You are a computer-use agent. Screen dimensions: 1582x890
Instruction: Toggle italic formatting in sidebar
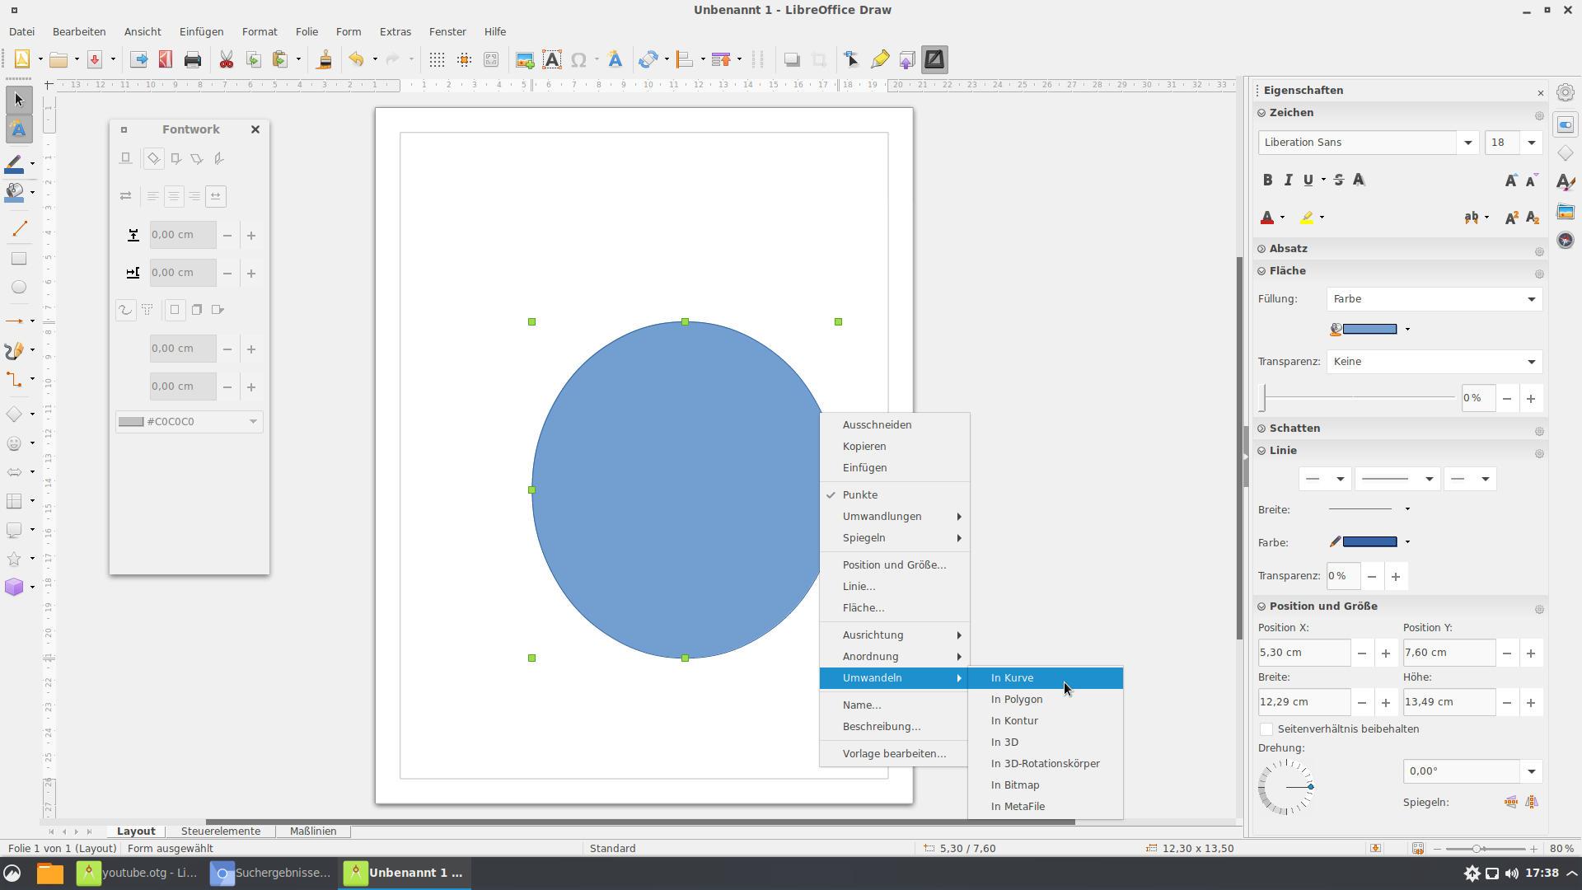[x=1288, y=180]
